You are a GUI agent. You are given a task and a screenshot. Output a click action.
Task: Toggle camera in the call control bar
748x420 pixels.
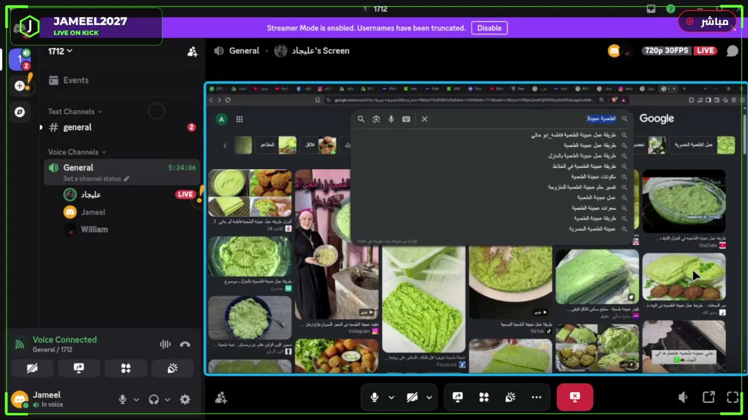(412, 397)
